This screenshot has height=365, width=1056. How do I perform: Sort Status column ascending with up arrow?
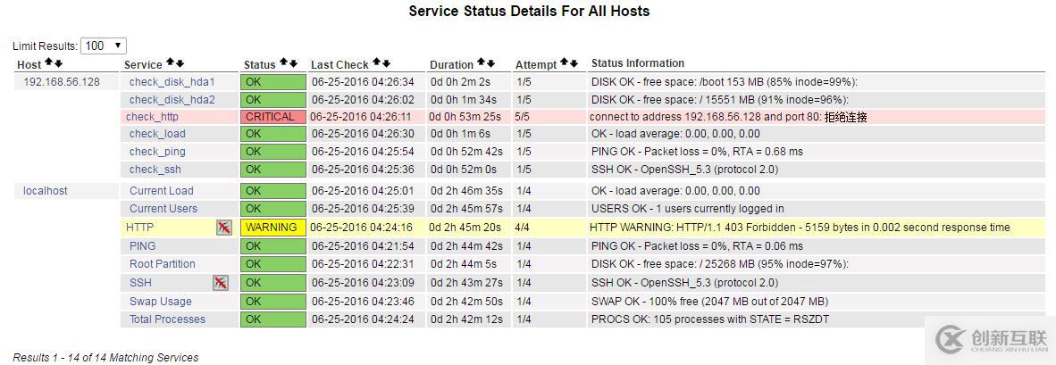(x=283, y=63)
